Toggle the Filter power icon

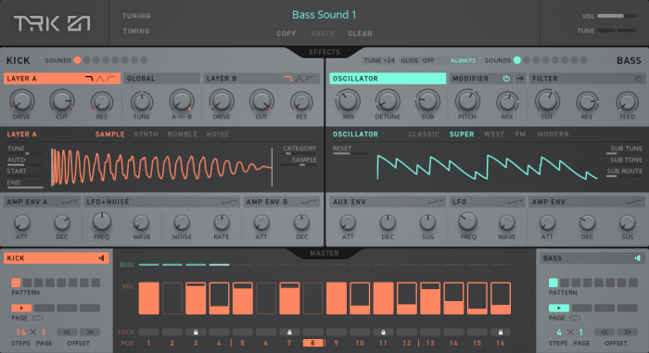point(639,79)
